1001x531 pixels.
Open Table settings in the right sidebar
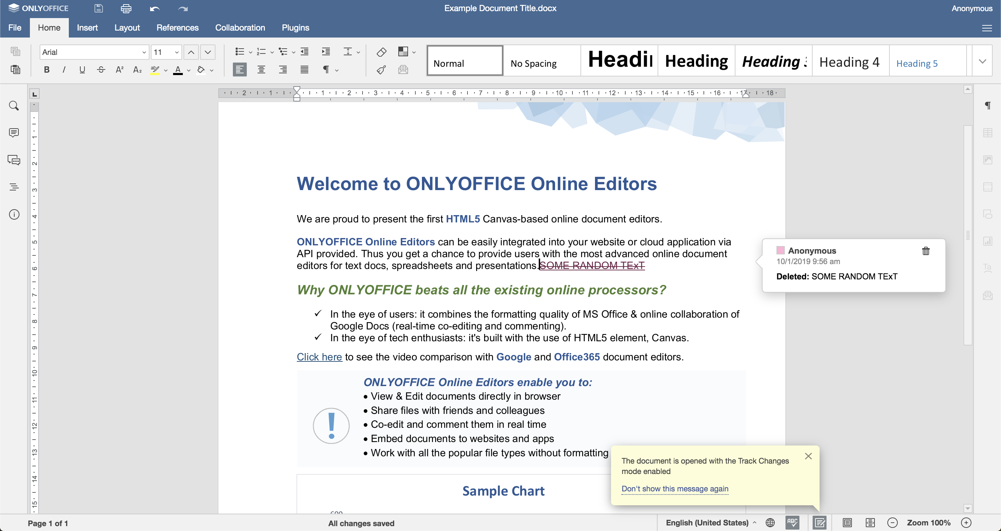(x=988, y=132)
